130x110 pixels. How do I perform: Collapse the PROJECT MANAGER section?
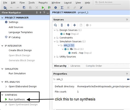coord(2,18)
